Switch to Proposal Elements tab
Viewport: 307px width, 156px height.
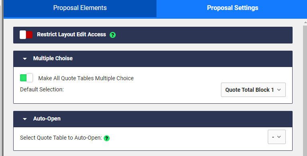(80, 8)
